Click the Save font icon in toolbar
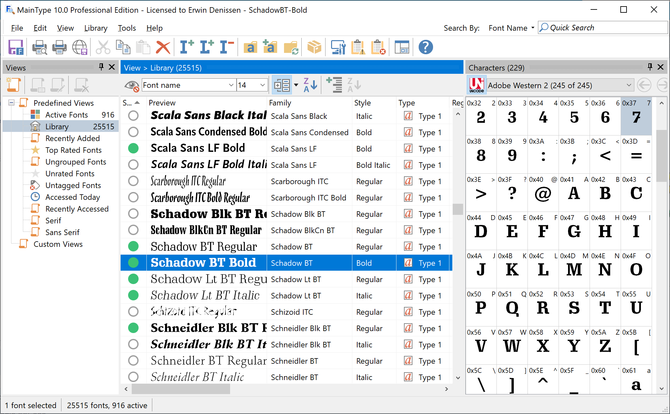 (x=15, y=47)
